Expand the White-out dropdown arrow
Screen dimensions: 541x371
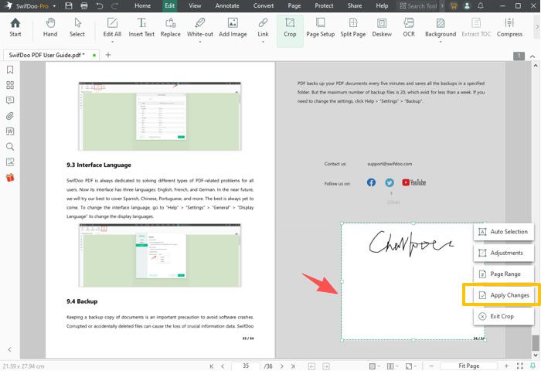click(200, 42)
